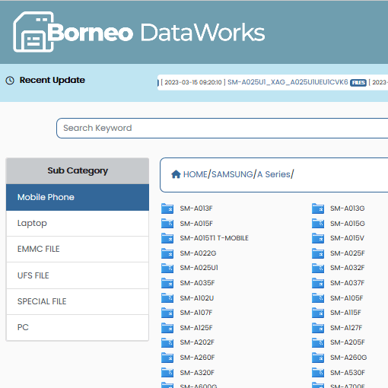Click the SM-A260F folder name
Screen dimensions: 388x388
point(197,358)
